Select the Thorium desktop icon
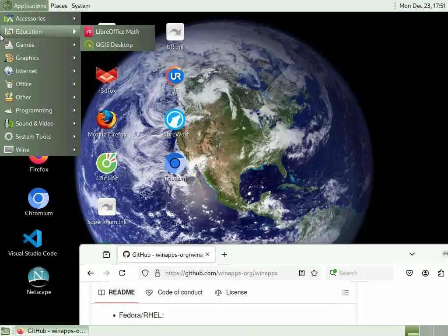This screenshot has width=448, height=336. point(175,167)
